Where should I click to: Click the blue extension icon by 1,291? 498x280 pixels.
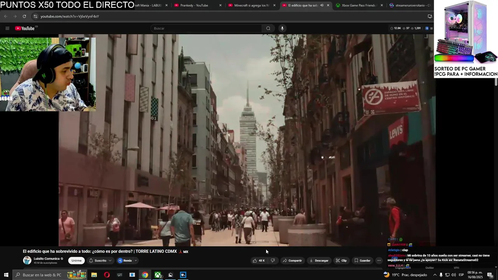[x=427, y=28]
